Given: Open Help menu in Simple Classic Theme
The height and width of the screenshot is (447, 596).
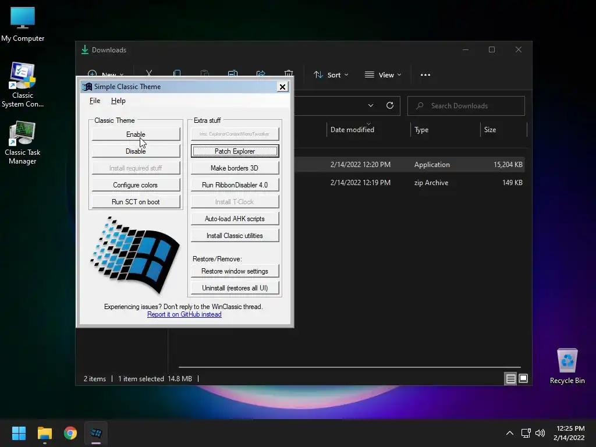Looking at the screenshot, I should (x=118, y=101).
